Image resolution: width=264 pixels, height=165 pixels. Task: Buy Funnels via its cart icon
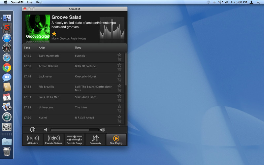(119, 59)
